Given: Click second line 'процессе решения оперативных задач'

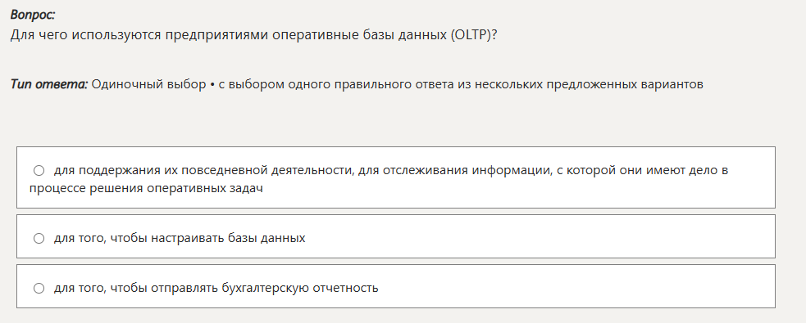Looking at the screenshot, I should (x=146, y=189).
